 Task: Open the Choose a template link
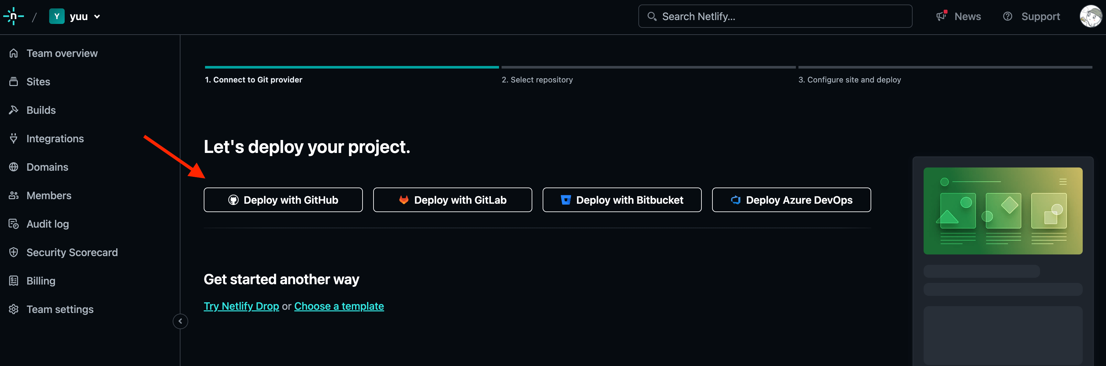[x=339, y=306]
